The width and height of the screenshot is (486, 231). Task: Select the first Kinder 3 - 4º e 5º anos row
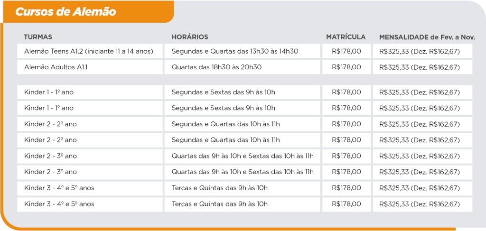click(59, 188)
